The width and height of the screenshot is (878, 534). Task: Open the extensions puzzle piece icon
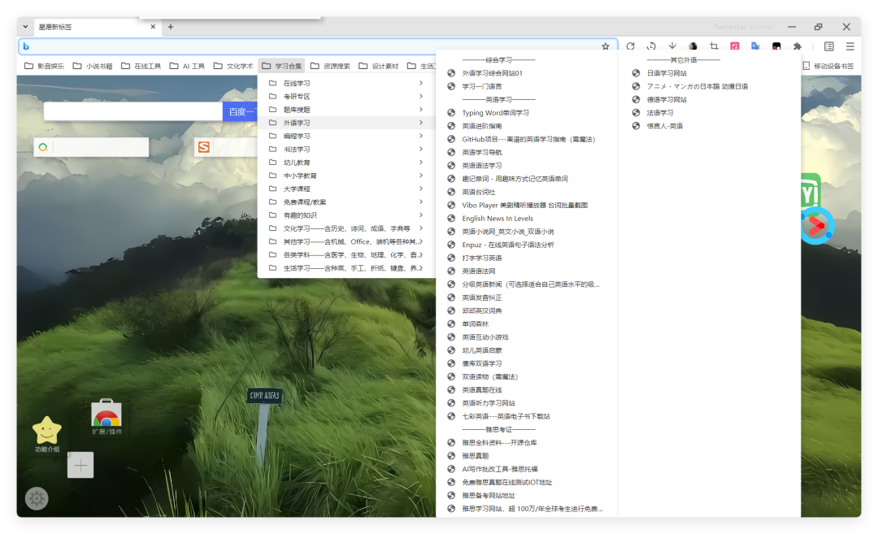click(x=798, y=46)
